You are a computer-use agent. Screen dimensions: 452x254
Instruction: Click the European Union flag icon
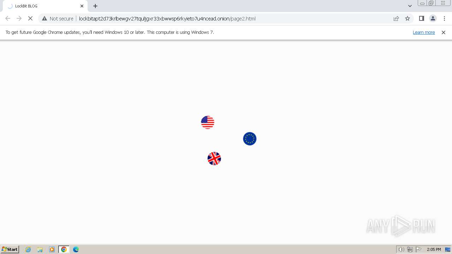click(250, 139)
